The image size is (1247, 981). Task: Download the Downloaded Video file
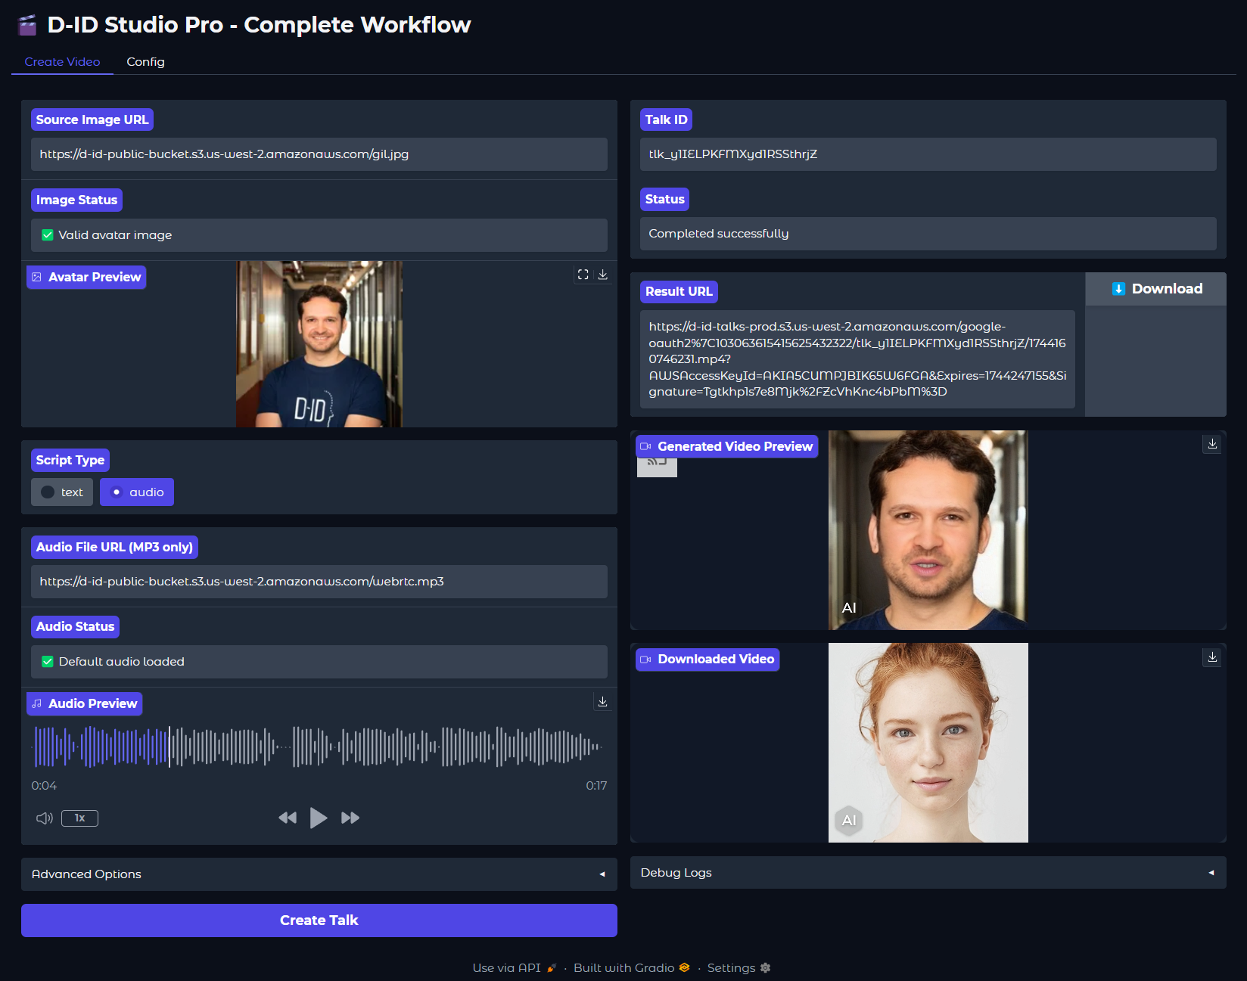(x=1212, y=657)
